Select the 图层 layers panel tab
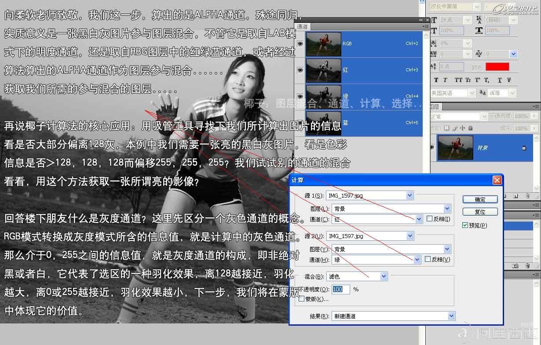This screenshot has height=345, width=541. pyautogui.click(x=435, y=106)
